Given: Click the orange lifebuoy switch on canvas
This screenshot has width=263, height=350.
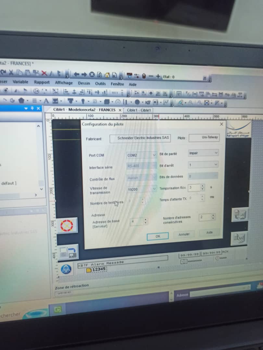Looking at the screenshot, I should (x=67, y=225).
